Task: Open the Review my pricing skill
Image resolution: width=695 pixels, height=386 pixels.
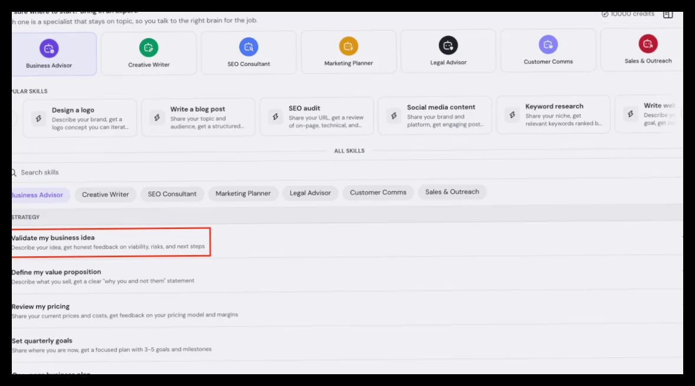Action: tap(347, 310)
